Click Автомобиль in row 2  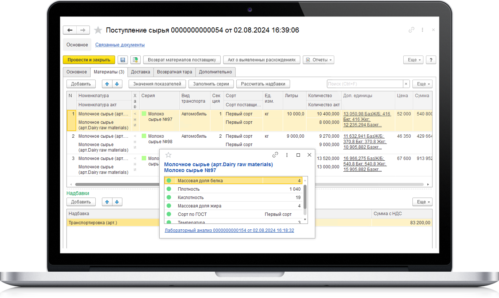point(194,136)
